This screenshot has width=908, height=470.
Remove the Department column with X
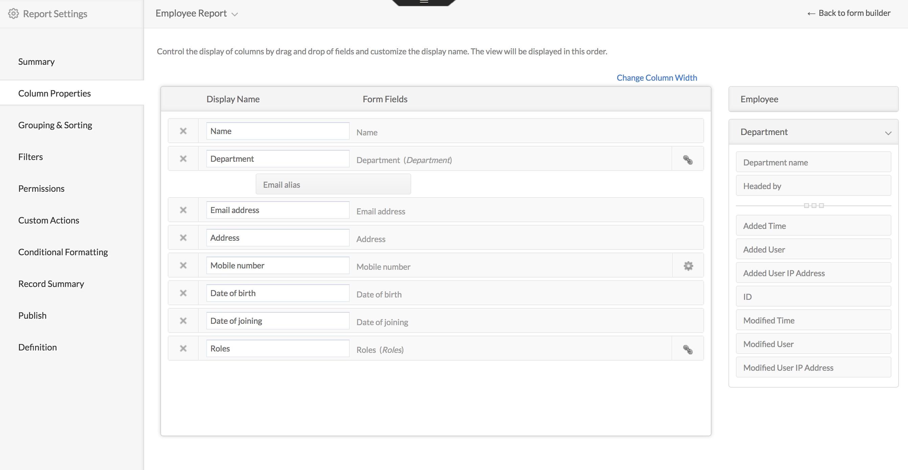[x=183, y=159]
